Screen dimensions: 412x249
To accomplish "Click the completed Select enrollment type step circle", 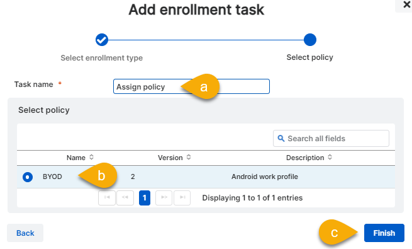I will tap(102, 40).
